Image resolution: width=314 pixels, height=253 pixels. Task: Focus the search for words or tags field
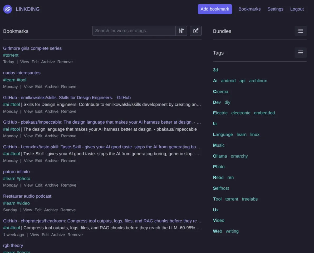click(x=134, y=31)
